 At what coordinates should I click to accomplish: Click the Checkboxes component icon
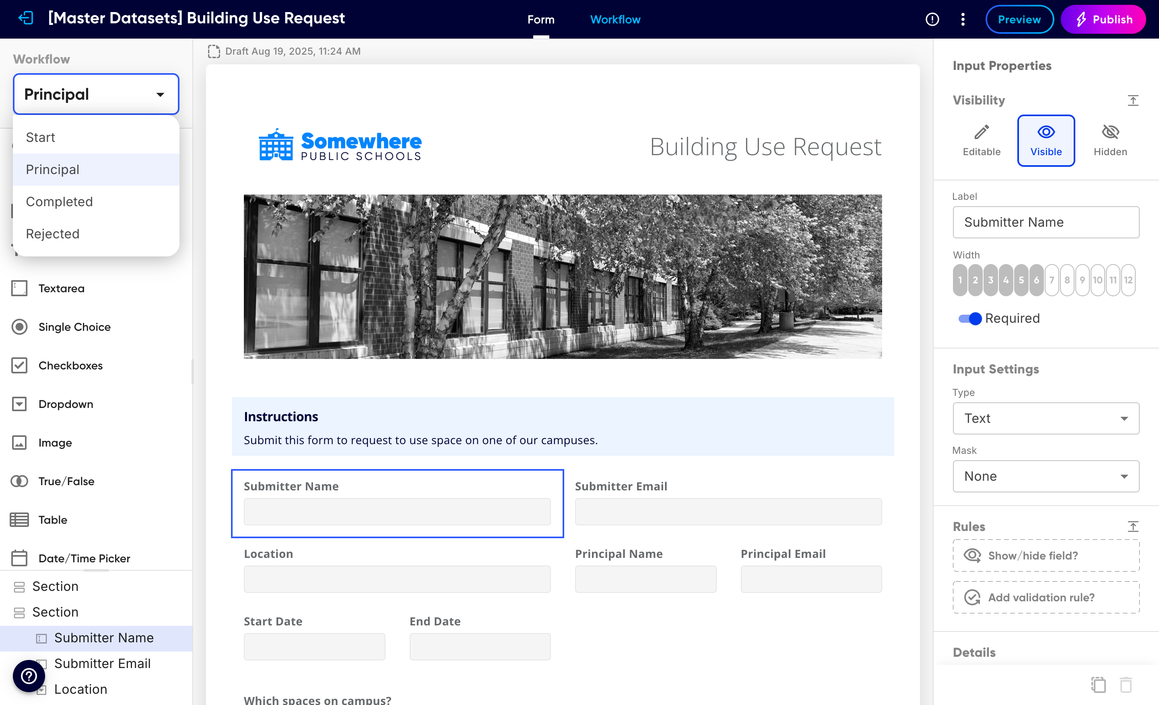(19, 365)
